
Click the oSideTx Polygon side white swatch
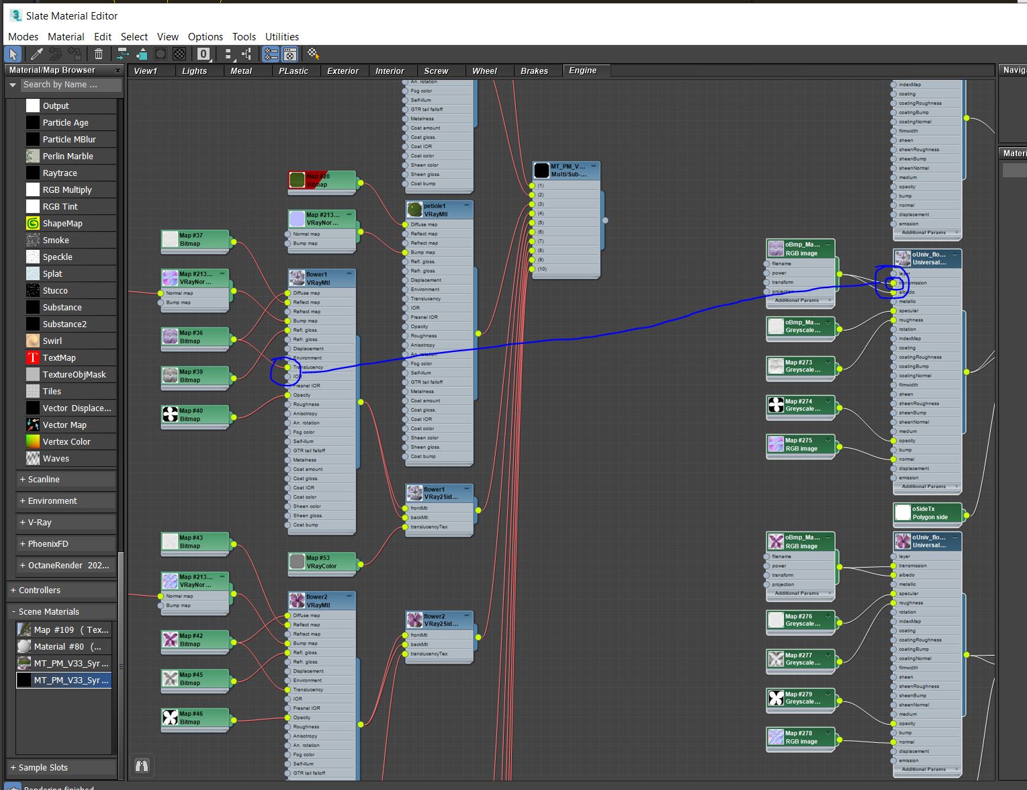(903, 513)
